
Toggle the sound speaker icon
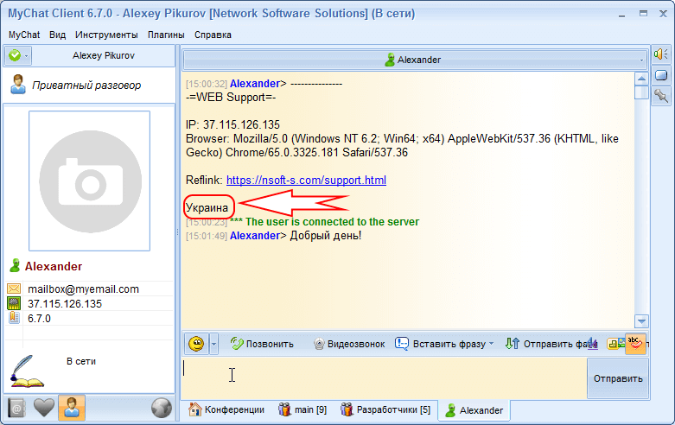pos(661,54)
